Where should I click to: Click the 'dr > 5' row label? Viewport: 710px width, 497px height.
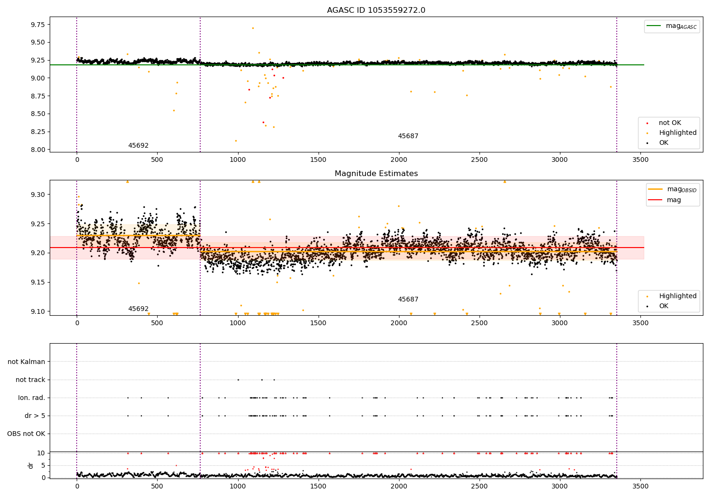[35, 416]
